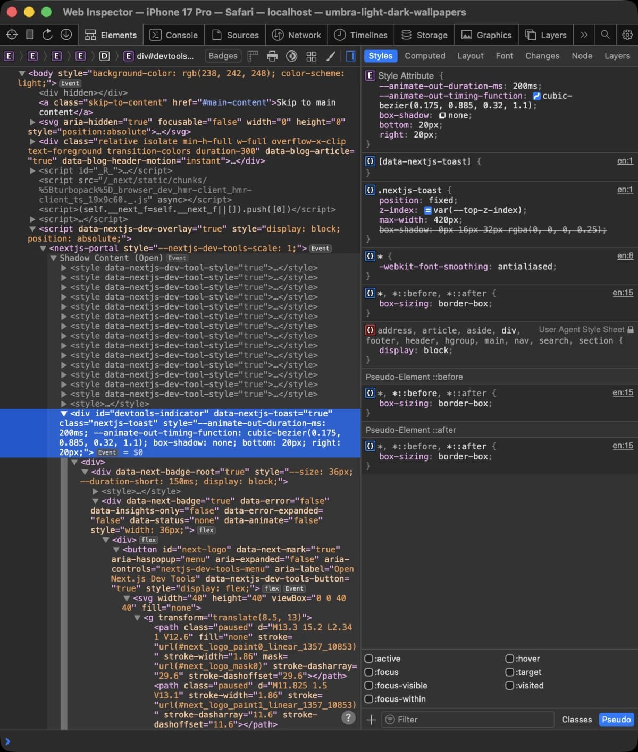This screenshot has width=638, height=752.
Task: Collapse the Shadow Content (Open) node
Action: 53,258
